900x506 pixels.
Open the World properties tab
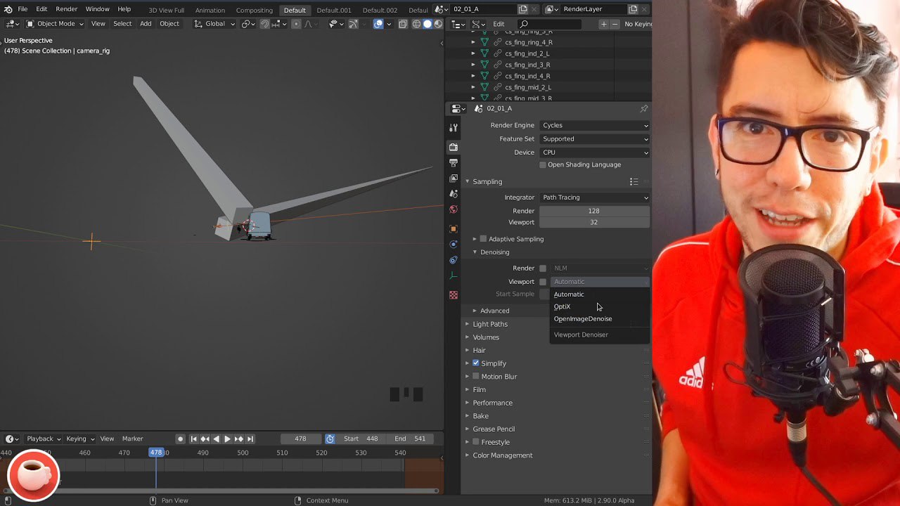(454, 209)
